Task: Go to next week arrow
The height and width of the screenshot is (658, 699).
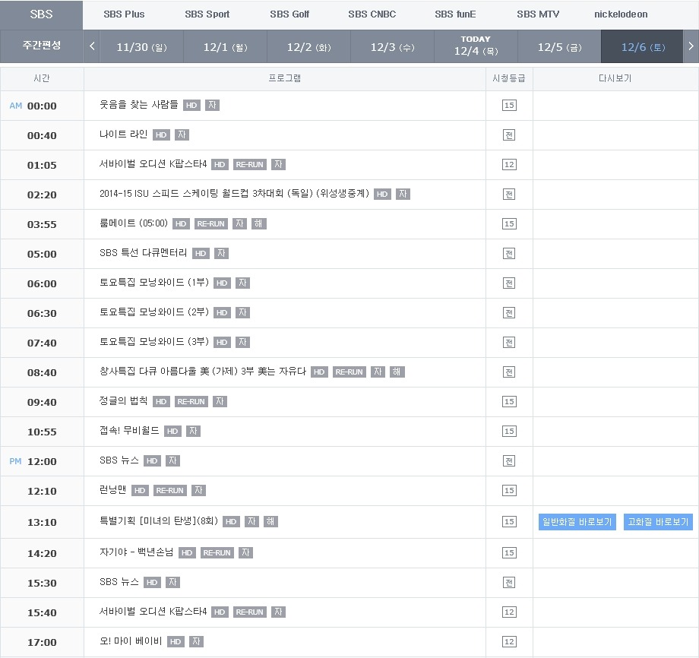Action: click(691, 46)
